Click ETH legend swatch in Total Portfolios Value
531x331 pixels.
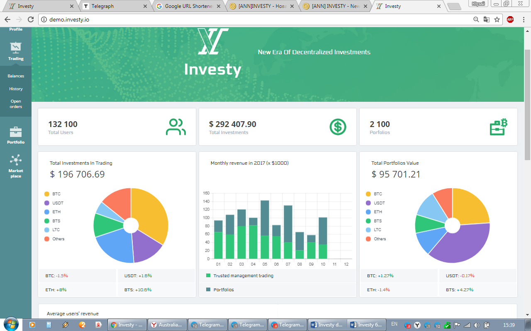coord(368,212)
